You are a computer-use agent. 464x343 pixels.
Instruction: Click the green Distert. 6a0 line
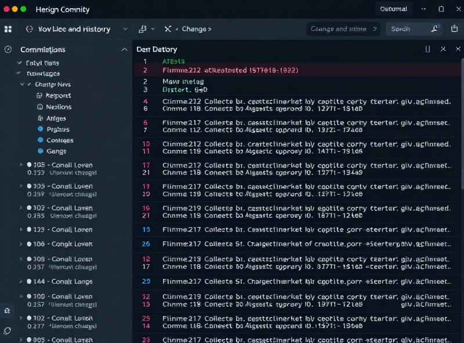tap(184, 90)
